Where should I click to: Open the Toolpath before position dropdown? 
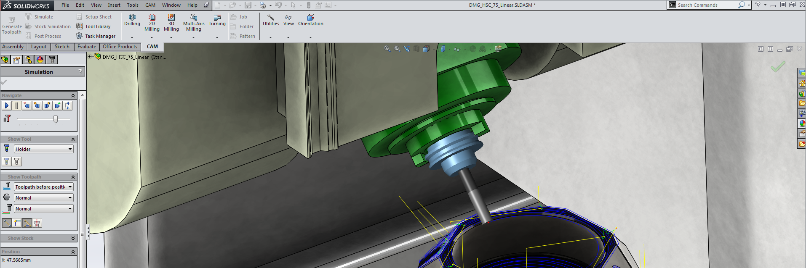[44, 187]
